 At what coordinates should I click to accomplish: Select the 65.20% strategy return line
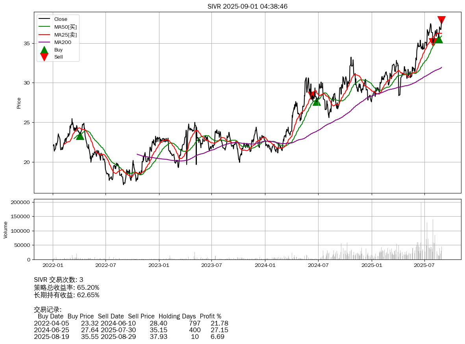(67, 287)
